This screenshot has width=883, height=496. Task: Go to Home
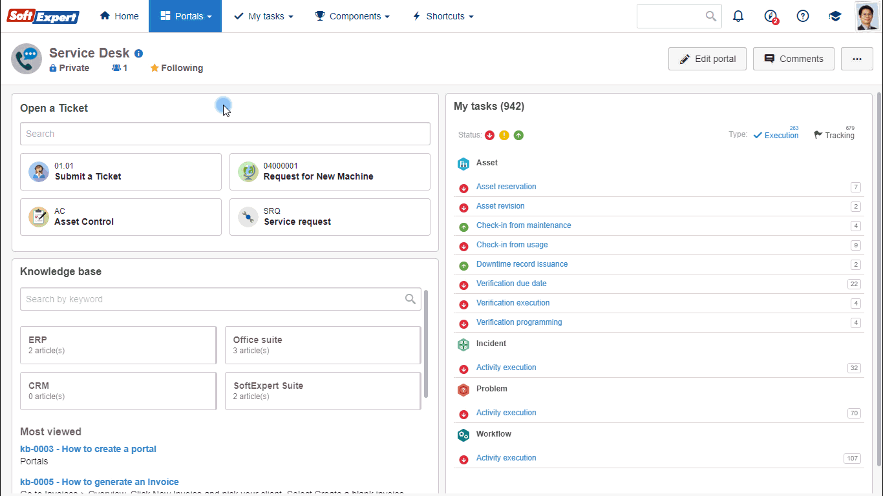pyautogui.click(x=120, y=16)
